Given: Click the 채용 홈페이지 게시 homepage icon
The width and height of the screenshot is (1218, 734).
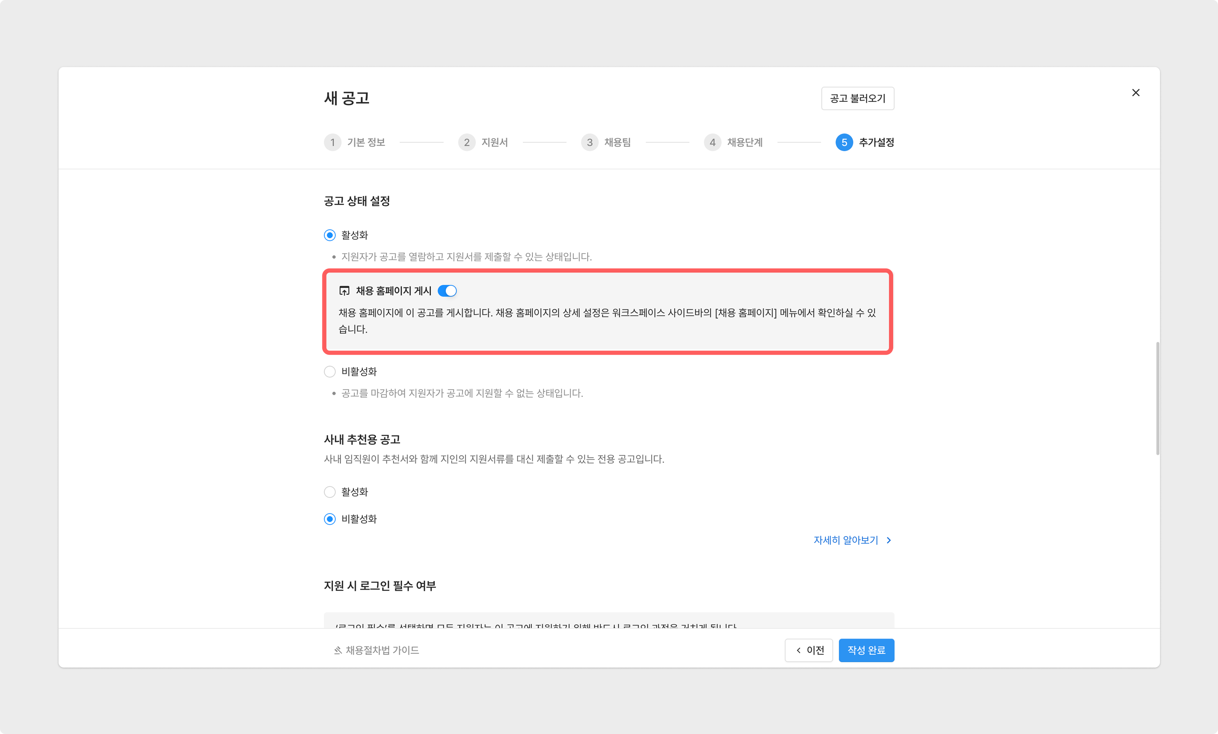Looking at the screenshot, I should pyautogui.click(x=344, y=291).
